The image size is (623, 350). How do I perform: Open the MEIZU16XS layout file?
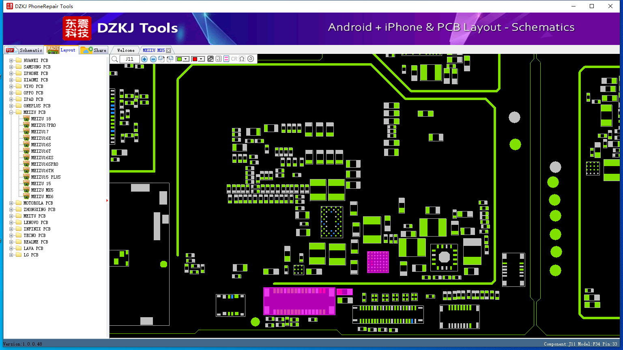click(x=42, y=158)
